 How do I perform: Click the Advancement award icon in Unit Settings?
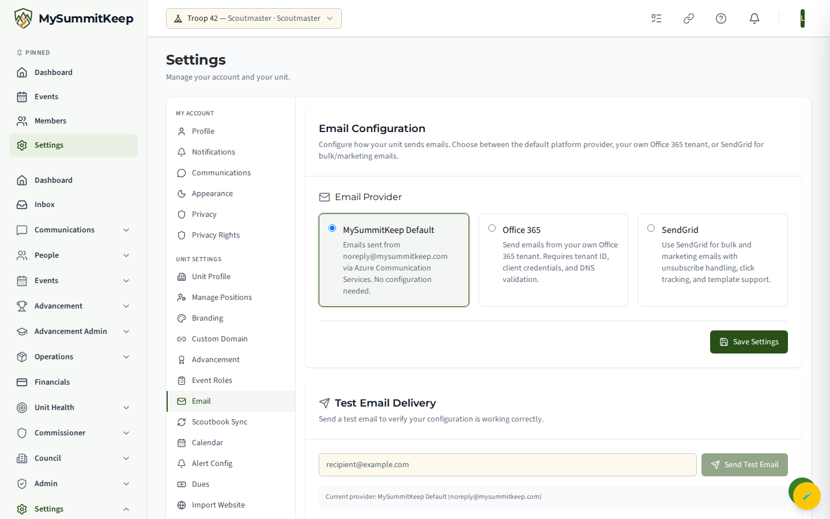pos(182,360)
